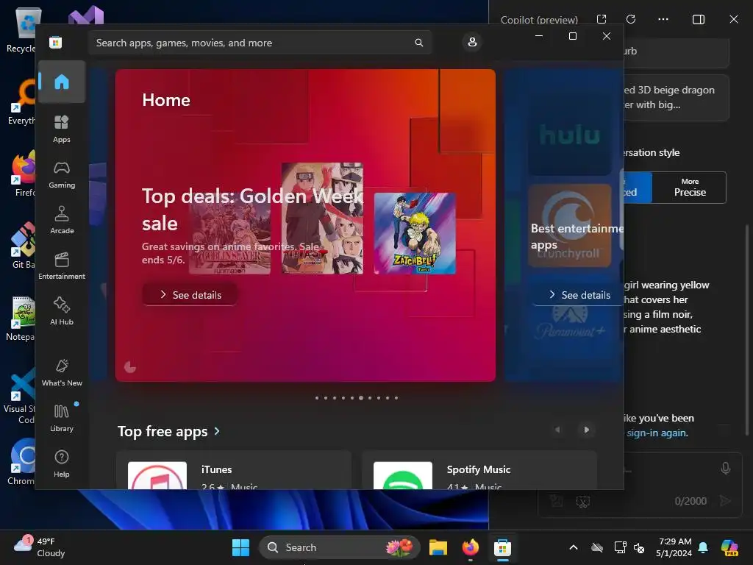Image resolution: width=753 pixels, height=565 pixels.
Task: Open the Apps section in Store sidebar
Action: pyautogui.click(x=62, y=129)
